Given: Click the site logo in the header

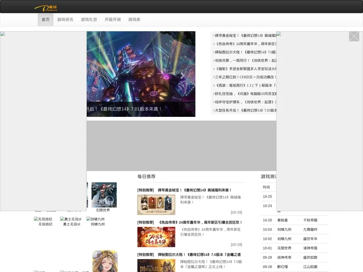Looking at the screenshot, I should pos(46,8).
